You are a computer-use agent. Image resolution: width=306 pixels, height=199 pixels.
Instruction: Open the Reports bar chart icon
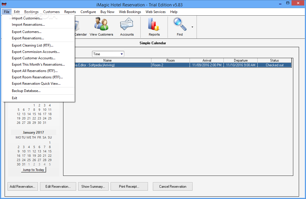(154, 27)
